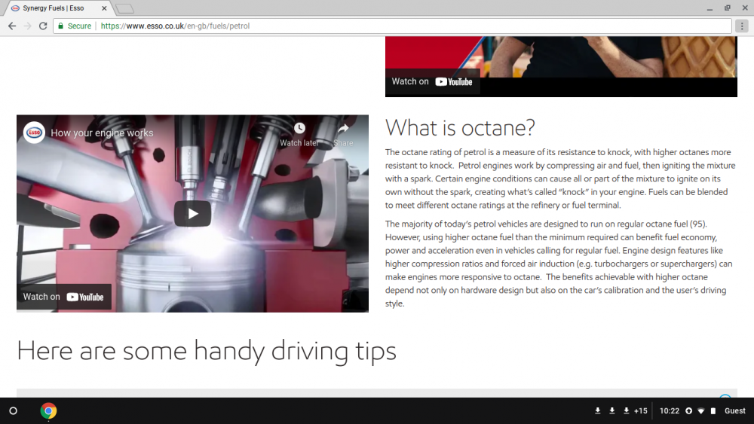Click the Watch later clock icon
This screenshot has width=754, height=424.
tap(299, 128)
